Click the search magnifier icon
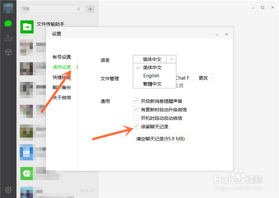This screenshot has height=198, width=279. coord(78,9)
